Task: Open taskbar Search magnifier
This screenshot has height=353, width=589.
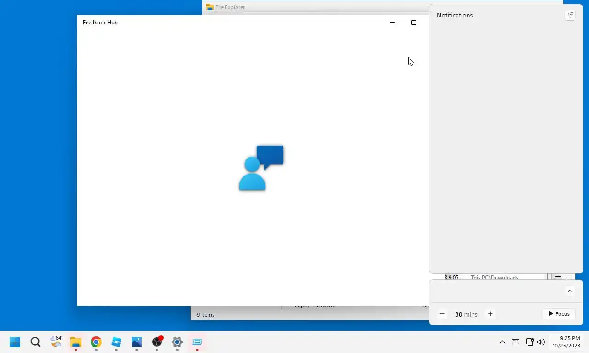Action: (x=35, y=342)
